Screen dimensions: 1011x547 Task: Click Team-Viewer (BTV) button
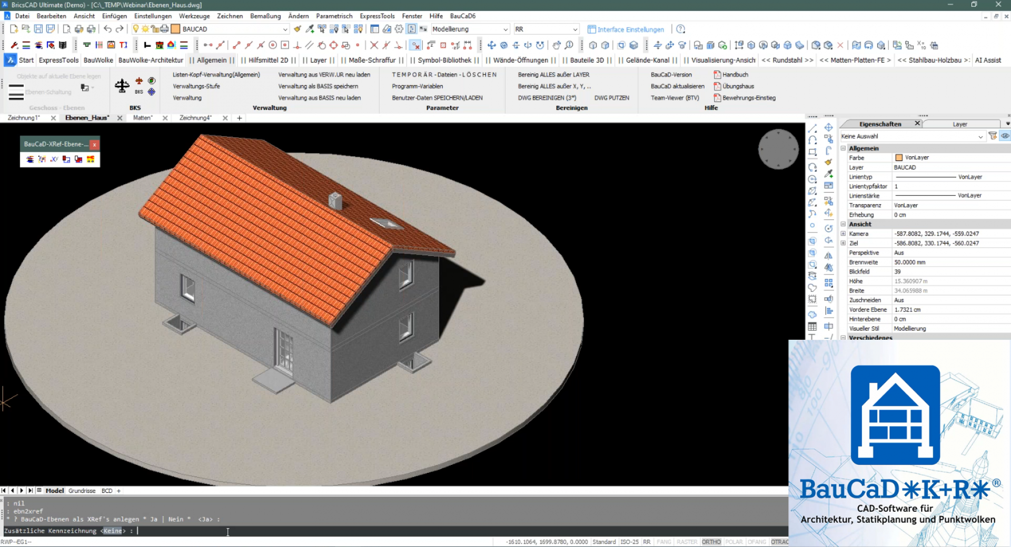tap(675, 98)
